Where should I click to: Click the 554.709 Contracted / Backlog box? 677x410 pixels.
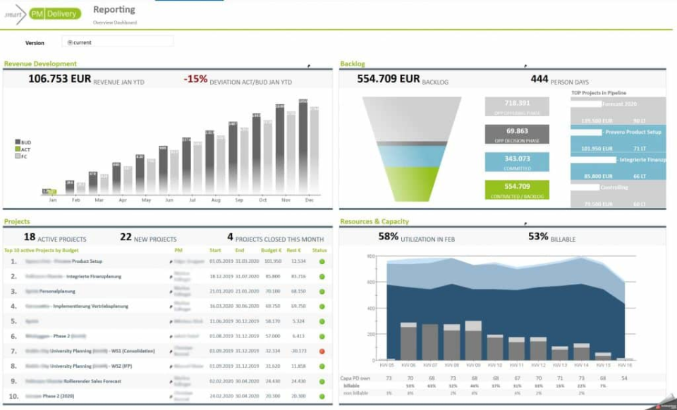[517, 190]
